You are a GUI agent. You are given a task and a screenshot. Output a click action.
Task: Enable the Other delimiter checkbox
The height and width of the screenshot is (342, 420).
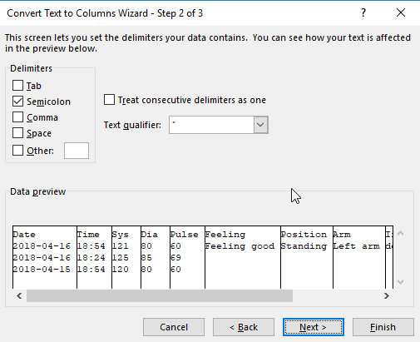pyautogui.click(x=17, y=151)
